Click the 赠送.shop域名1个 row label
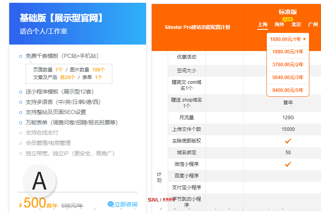The image size is (321, 214). point(187,103)
